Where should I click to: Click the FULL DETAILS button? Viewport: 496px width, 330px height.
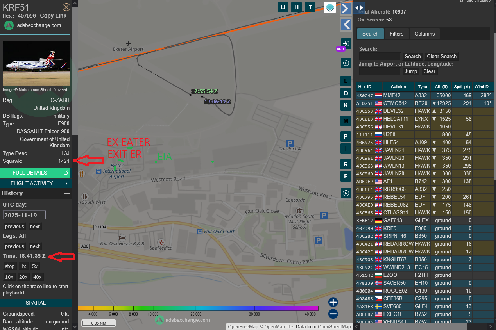(x=35, y=173)
